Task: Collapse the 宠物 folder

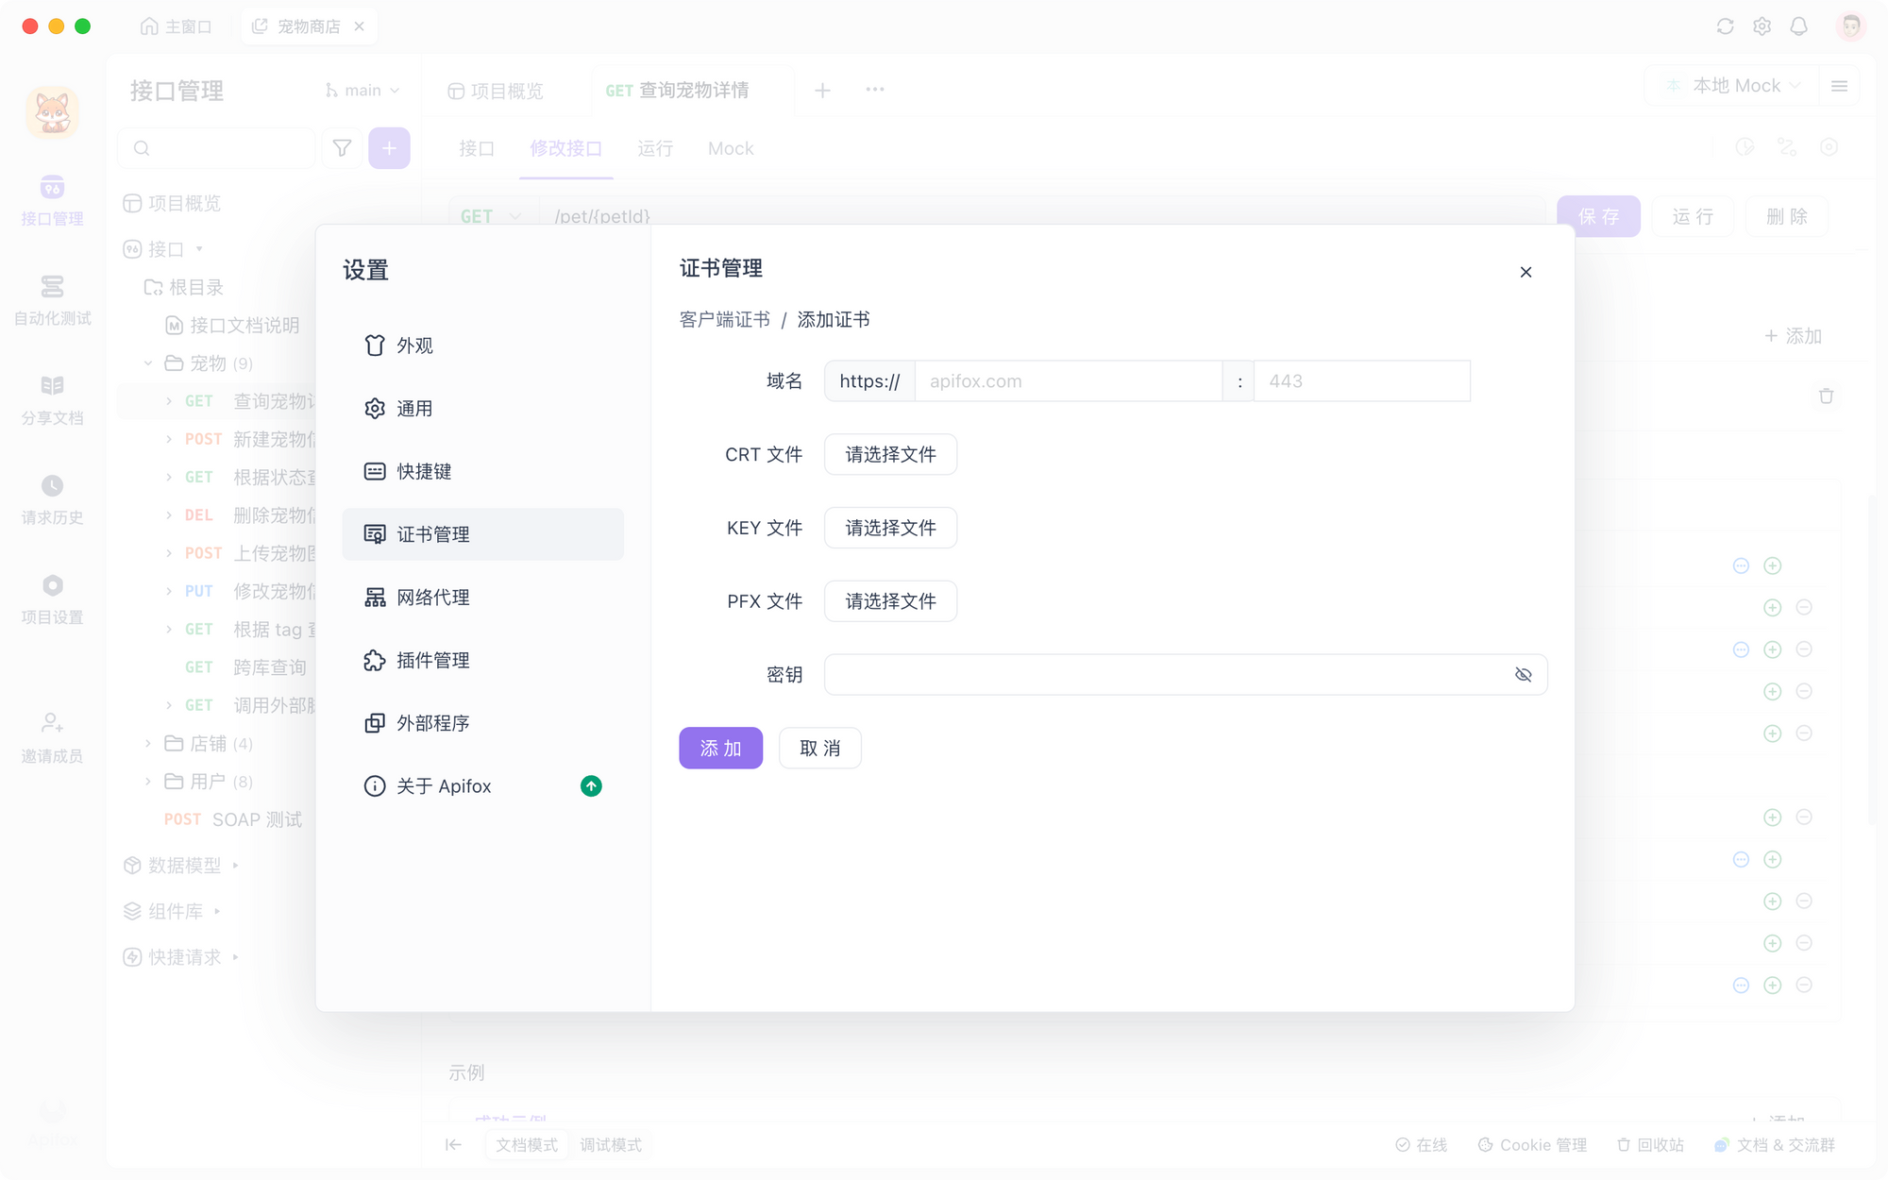Action: [x=148, y=363]
